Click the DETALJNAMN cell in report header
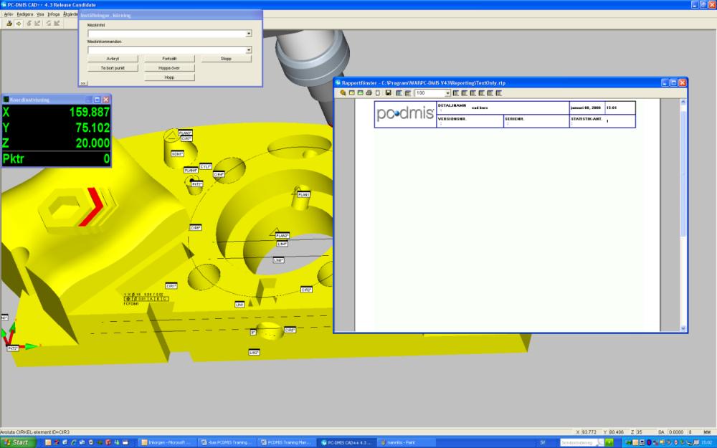 pos(503,108)
